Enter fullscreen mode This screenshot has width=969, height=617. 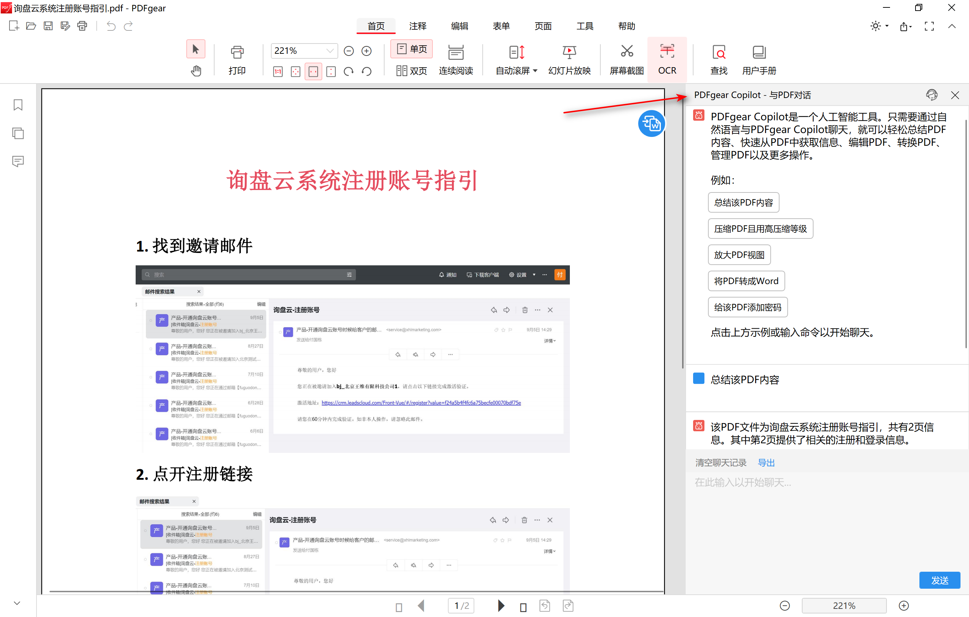pyautogui.click(x=929, y=27)
